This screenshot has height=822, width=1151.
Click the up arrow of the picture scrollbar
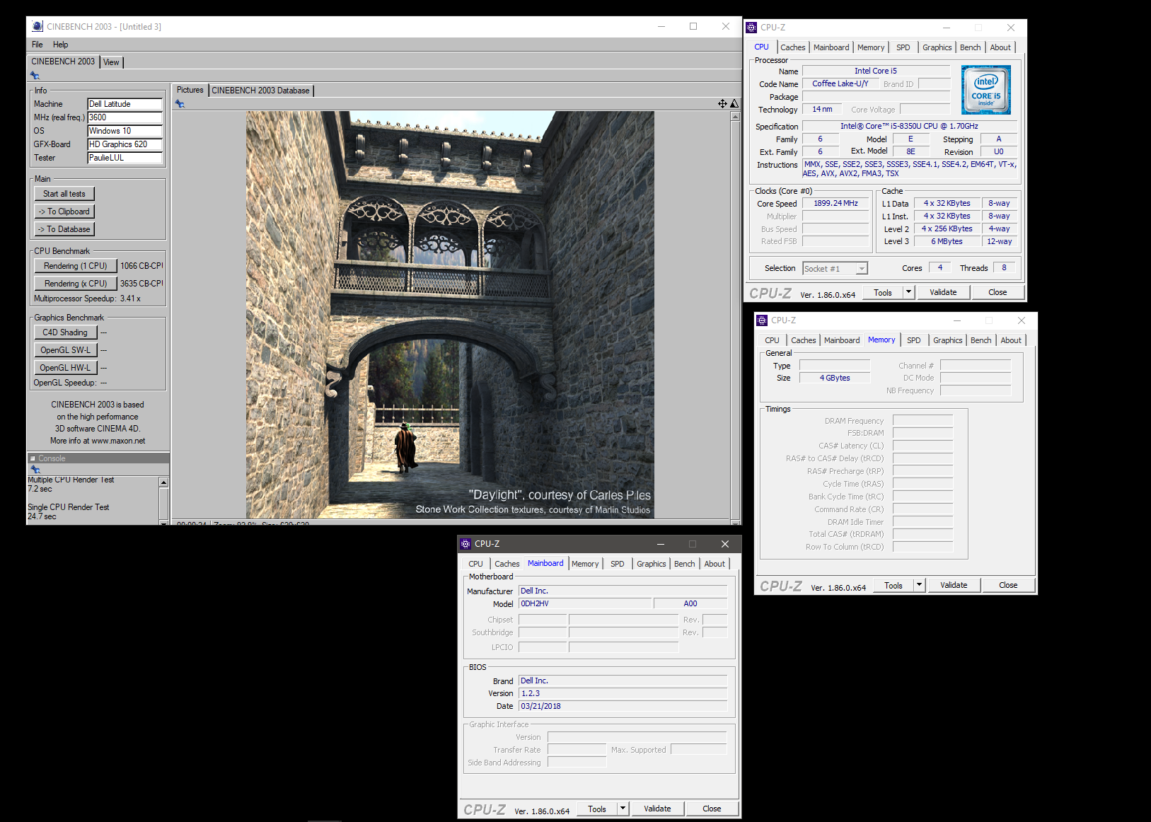[x=735, y=116]
